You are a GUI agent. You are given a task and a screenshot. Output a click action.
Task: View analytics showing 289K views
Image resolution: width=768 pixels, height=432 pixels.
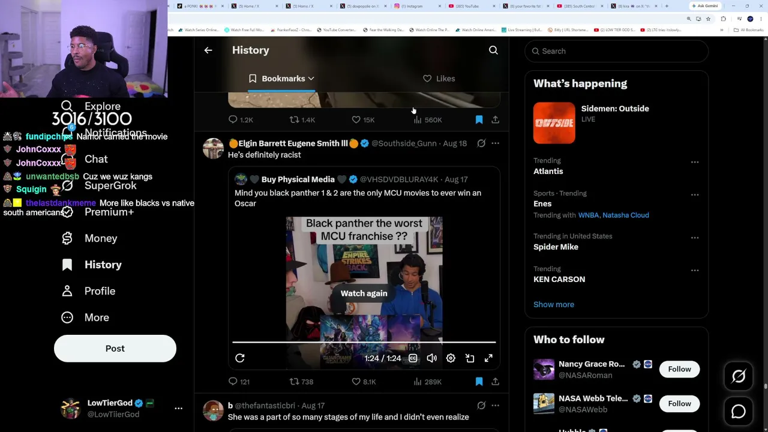pyautogui.click(x=427, y=382)
